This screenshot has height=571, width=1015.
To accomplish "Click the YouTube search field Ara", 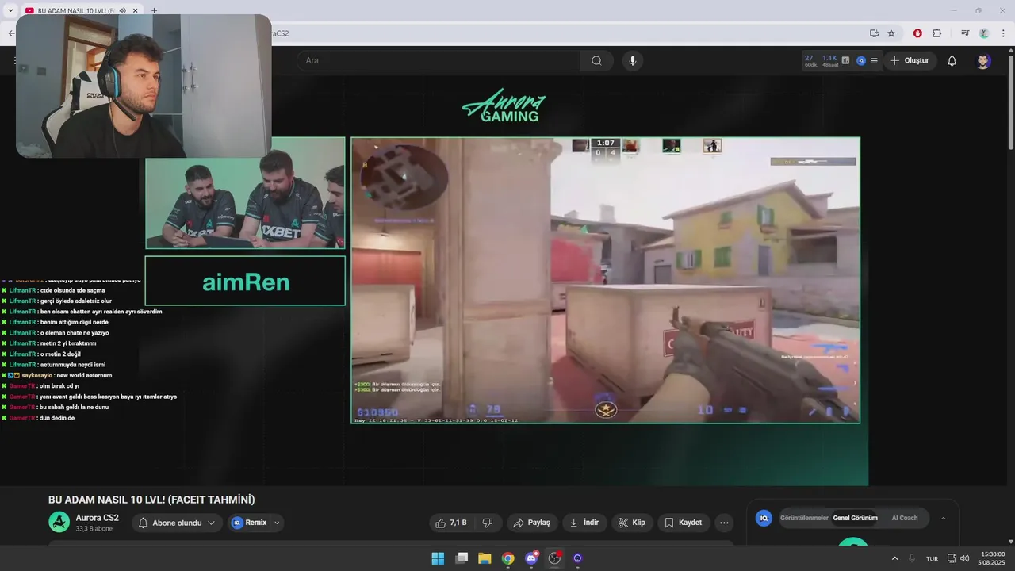I will pos(439,61).
